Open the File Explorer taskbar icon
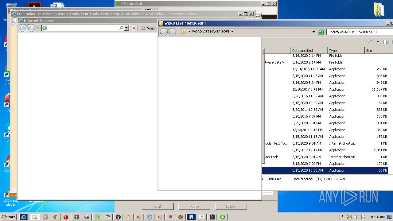Viewport: 393px width, 221px height. coord(34,217)
